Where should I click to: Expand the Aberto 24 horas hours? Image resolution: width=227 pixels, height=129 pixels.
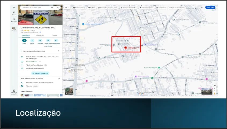point(40,62)
